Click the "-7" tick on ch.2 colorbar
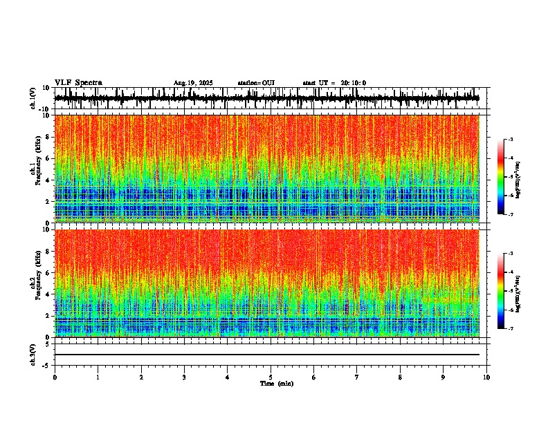The height and width of the screenshot is (423, 548). (x=510, y=329)
